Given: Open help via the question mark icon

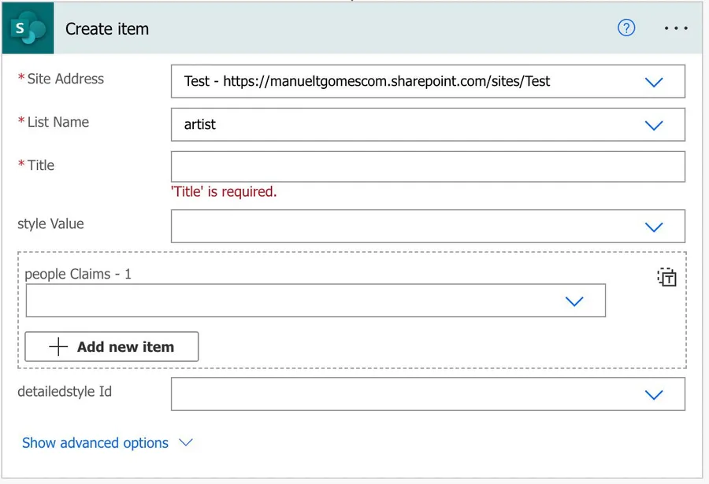Looking at the screenshot, I should click(x=626, y=28).
